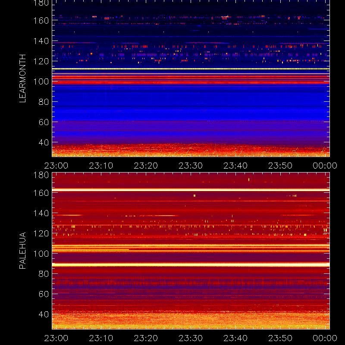Click 23:00 time label under the Learmonth plot
Screen dimensions: 345x345
(56, 166)
